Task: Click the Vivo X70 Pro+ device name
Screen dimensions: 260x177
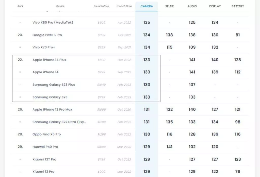Action: 44,47
